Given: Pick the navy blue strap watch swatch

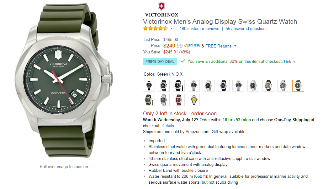Looking at the screenshot, I should pos(224,86).
